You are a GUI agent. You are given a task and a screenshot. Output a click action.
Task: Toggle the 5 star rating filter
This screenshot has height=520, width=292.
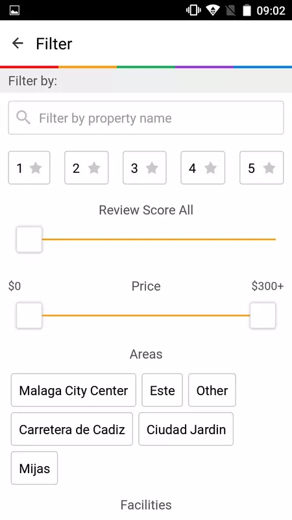(262, 168)
